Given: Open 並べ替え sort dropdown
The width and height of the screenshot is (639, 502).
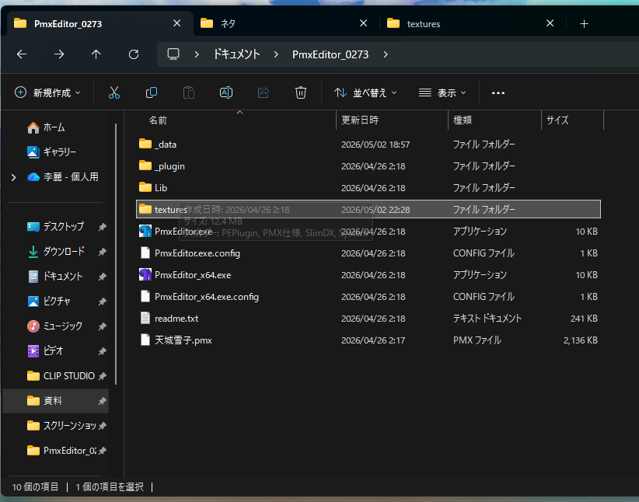Looking at the screenshot, I should click(x=365, y=93).
